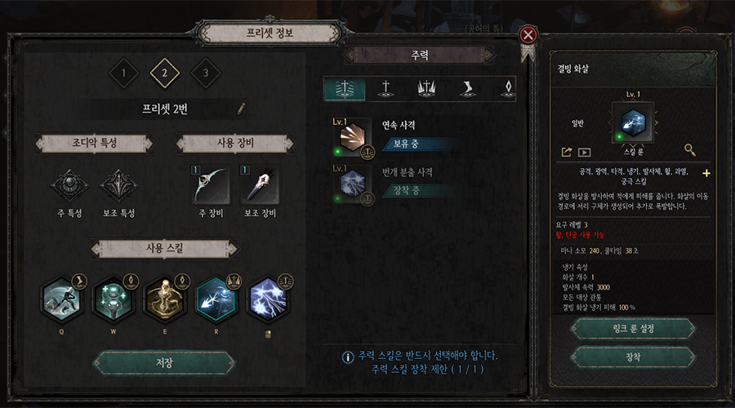Open the 주 특성 zodiac trait slot
735x408 pixels.
point(70,186)
